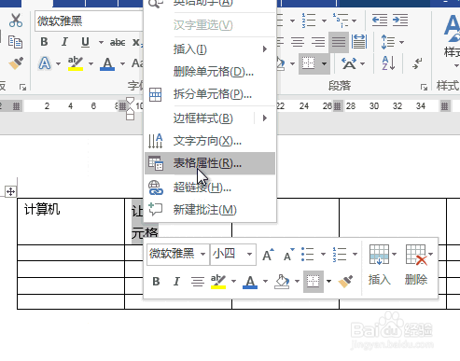Viewport: 460px width, 361px height.
Task: Toggle Bold in the ribbon font group
Action: [x=44, y=42]
